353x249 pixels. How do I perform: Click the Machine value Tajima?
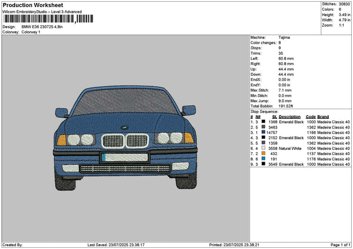tap(284, 38)
